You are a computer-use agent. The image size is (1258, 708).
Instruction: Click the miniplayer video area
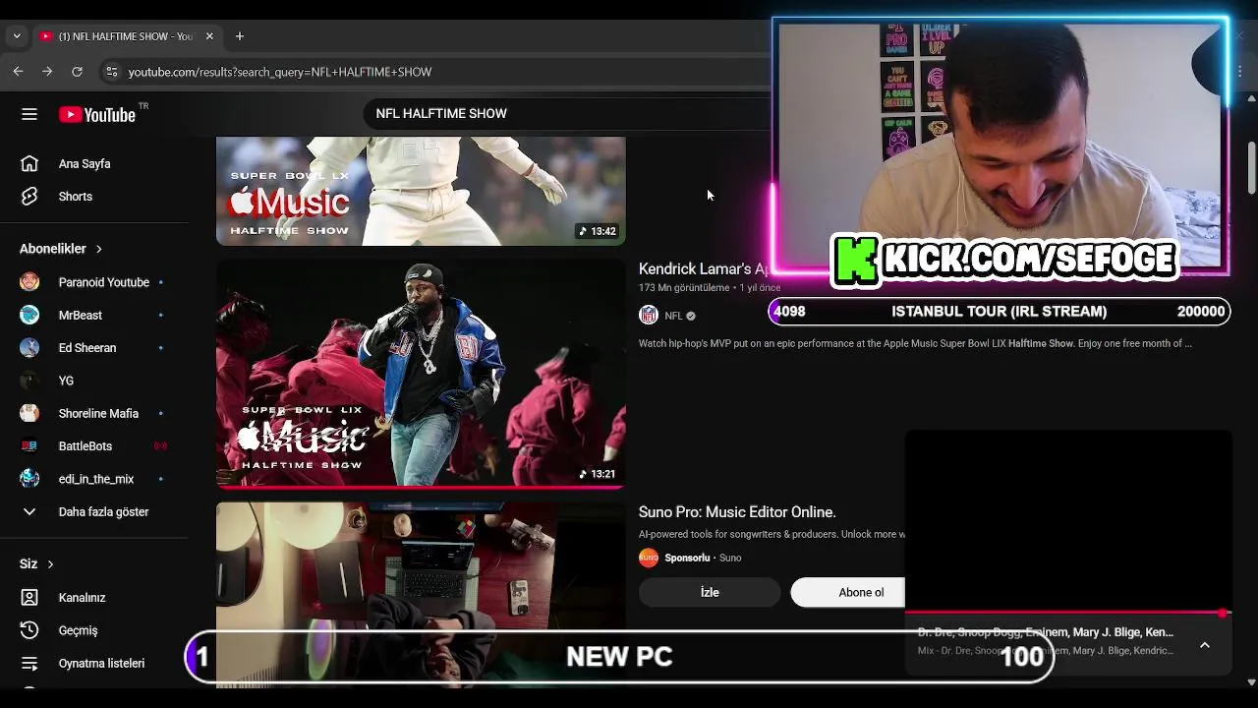coord(1067,519)
